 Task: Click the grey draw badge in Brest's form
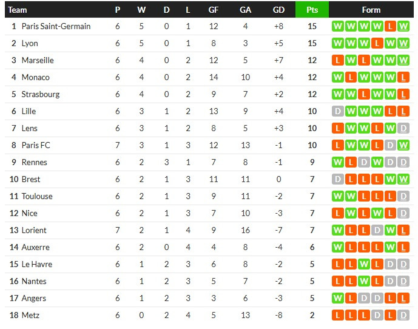click(x=338, y=179)
